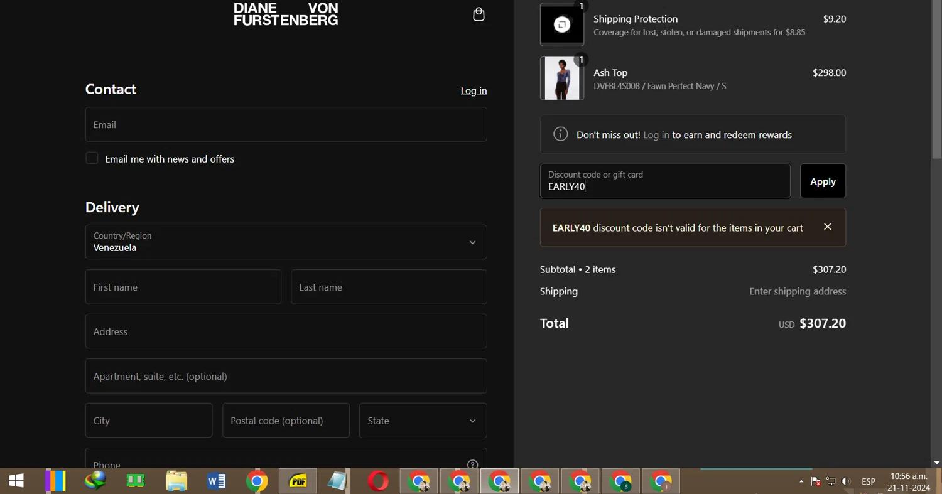Image resolution: width=942 pixels, height=494 pixels.
Task: Open the colorful striped WinRAR taskbar icon
Action: [x=55, y=481]
